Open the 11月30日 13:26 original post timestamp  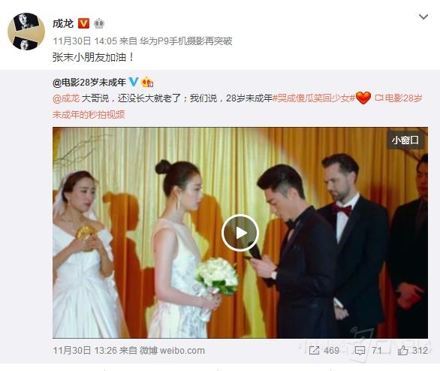tap(85, 351)
